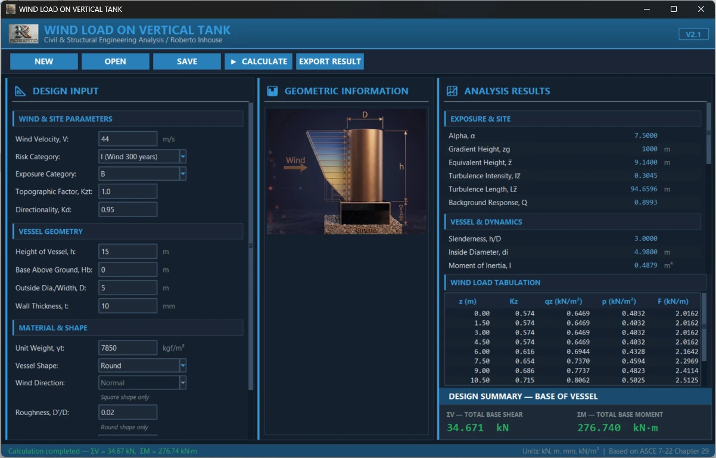Click the Kz value 0.686 cell
This screenshot has height=458, width=716.
[x=525, y=371]
